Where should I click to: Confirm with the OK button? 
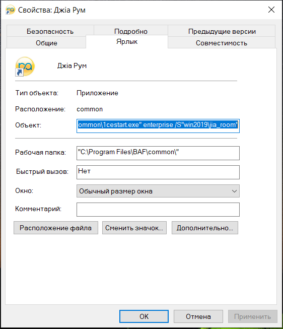pyautogui.click(x=144, y=316)
